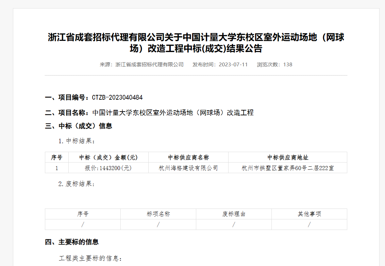Click serial number cell 1
385x266 pixels.
tap(57, 168)
